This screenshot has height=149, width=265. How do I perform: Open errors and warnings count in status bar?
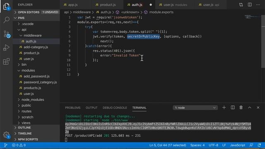click(19, 145)
